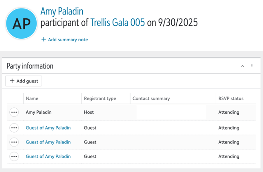Click Add summary note link
The width and height of the screenshot is (263, 172).
pos(68,39)
